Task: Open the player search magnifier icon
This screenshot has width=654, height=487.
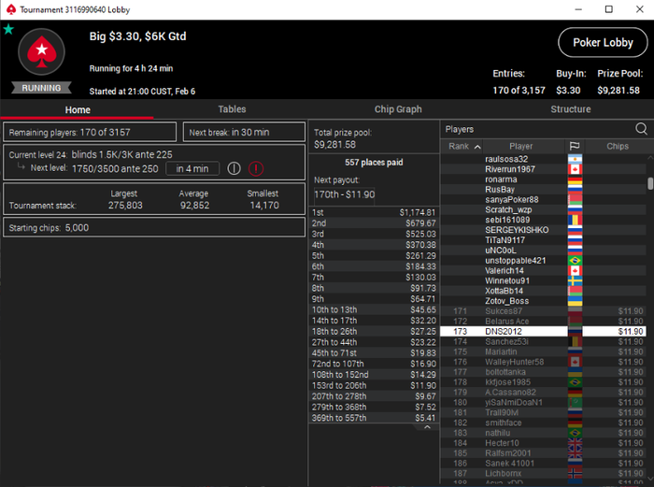Action: [x=641, y=129]
